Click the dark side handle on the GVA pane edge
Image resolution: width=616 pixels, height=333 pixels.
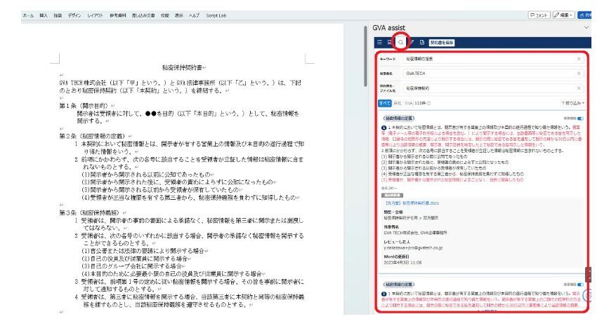[x=588, y=275]
